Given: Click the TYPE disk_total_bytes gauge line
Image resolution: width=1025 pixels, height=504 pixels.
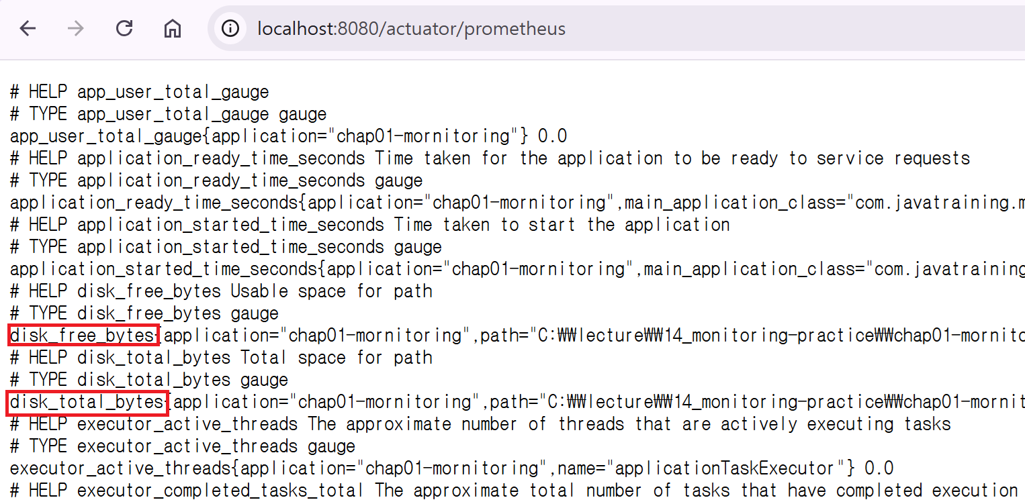Looking at the screenshot, I should point(149,380).
